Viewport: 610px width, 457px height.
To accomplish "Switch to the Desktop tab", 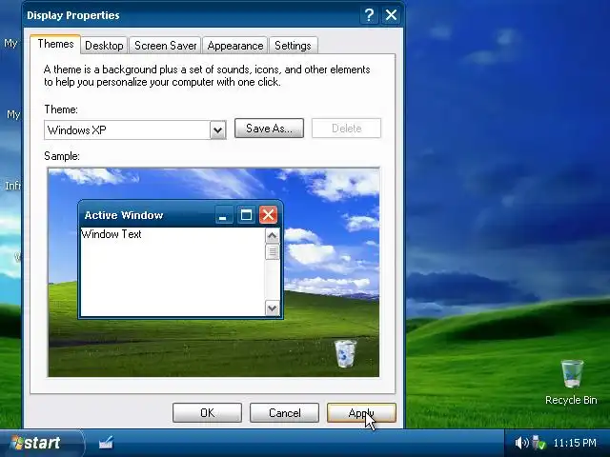I will pos(104,46).
